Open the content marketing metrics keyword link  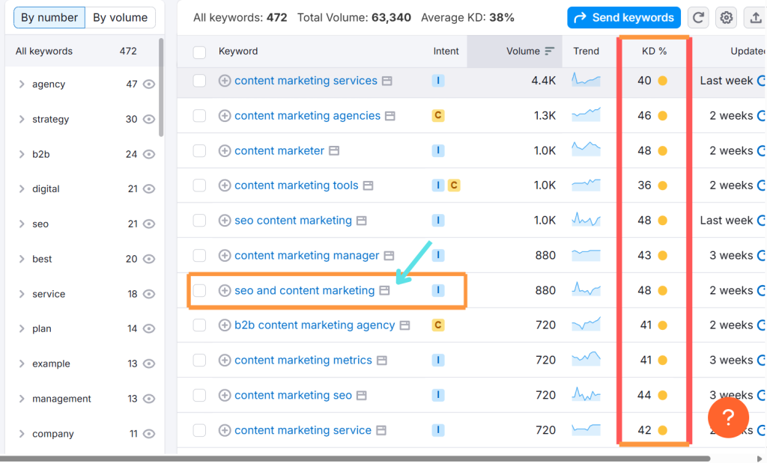coord(303,361)
